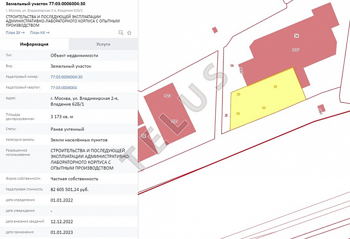The image size is (350, 239).
Task: Select the Вид value Земельный участок
Action: click(71, 66)
